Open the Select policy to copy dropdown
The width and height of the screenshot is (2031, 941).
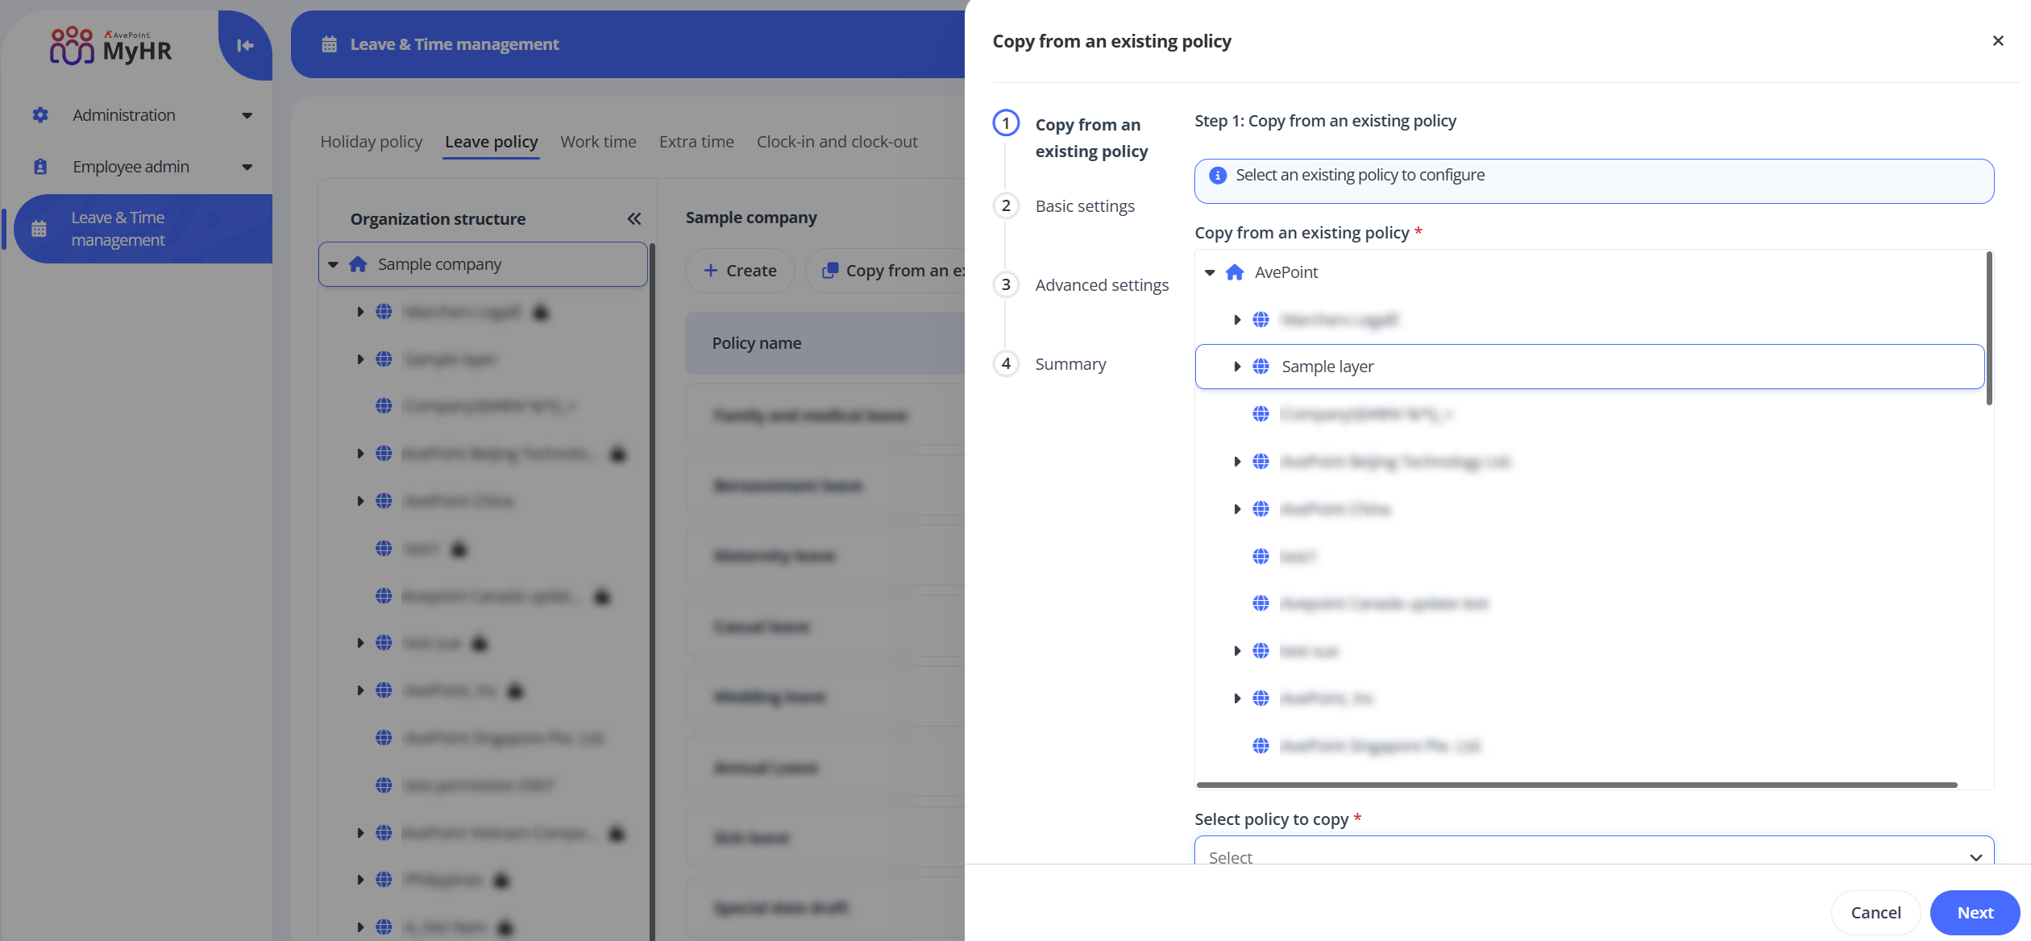click(x=1593, y=854)
